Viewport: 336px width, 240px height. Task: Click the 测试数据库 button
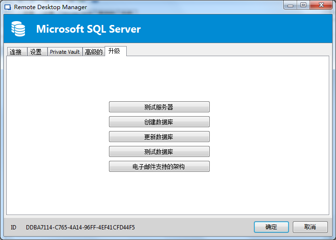159,152
